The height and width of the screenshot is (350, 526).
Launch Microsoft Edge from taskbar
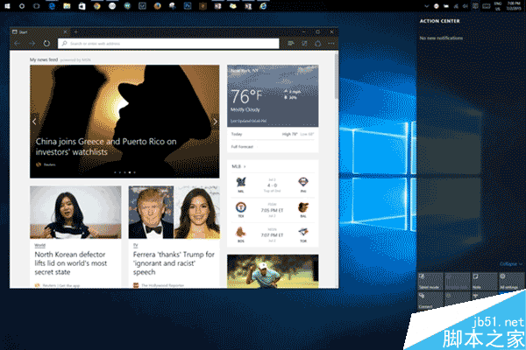tap(52, 6)
